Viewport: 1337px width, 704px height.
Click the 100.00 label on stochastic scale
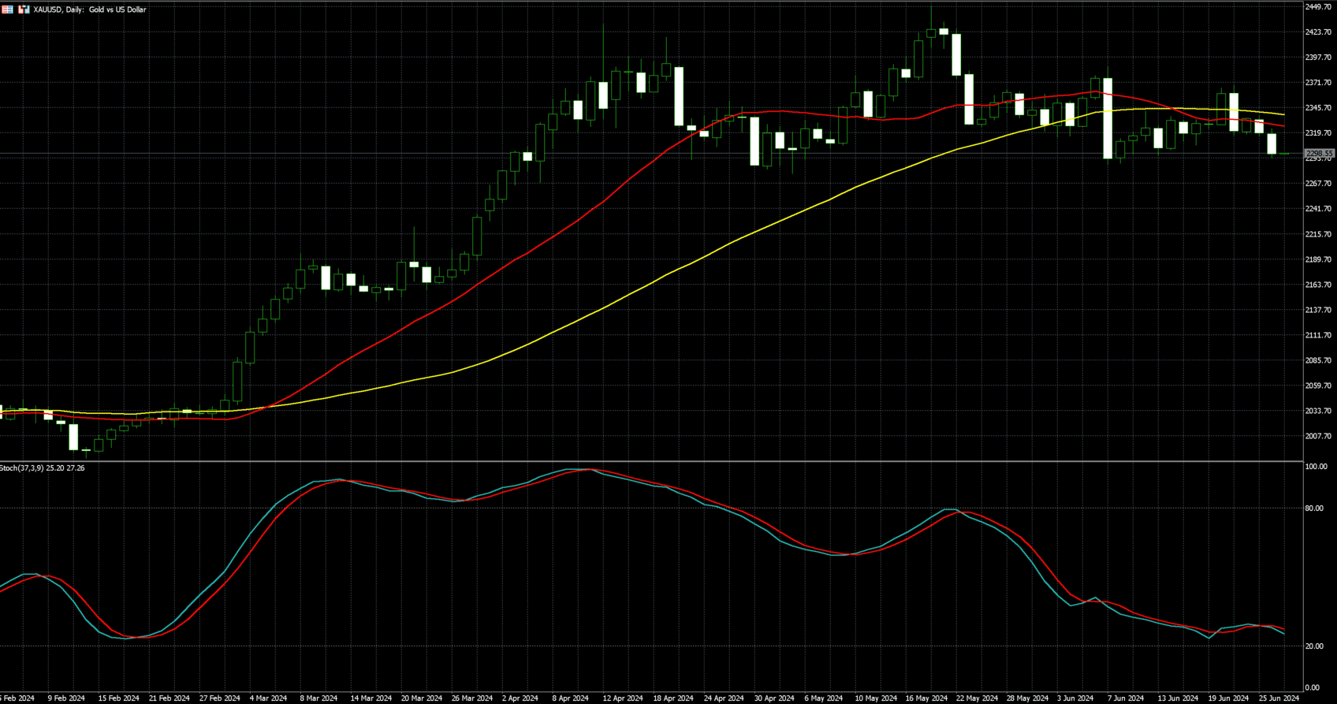1316,467
